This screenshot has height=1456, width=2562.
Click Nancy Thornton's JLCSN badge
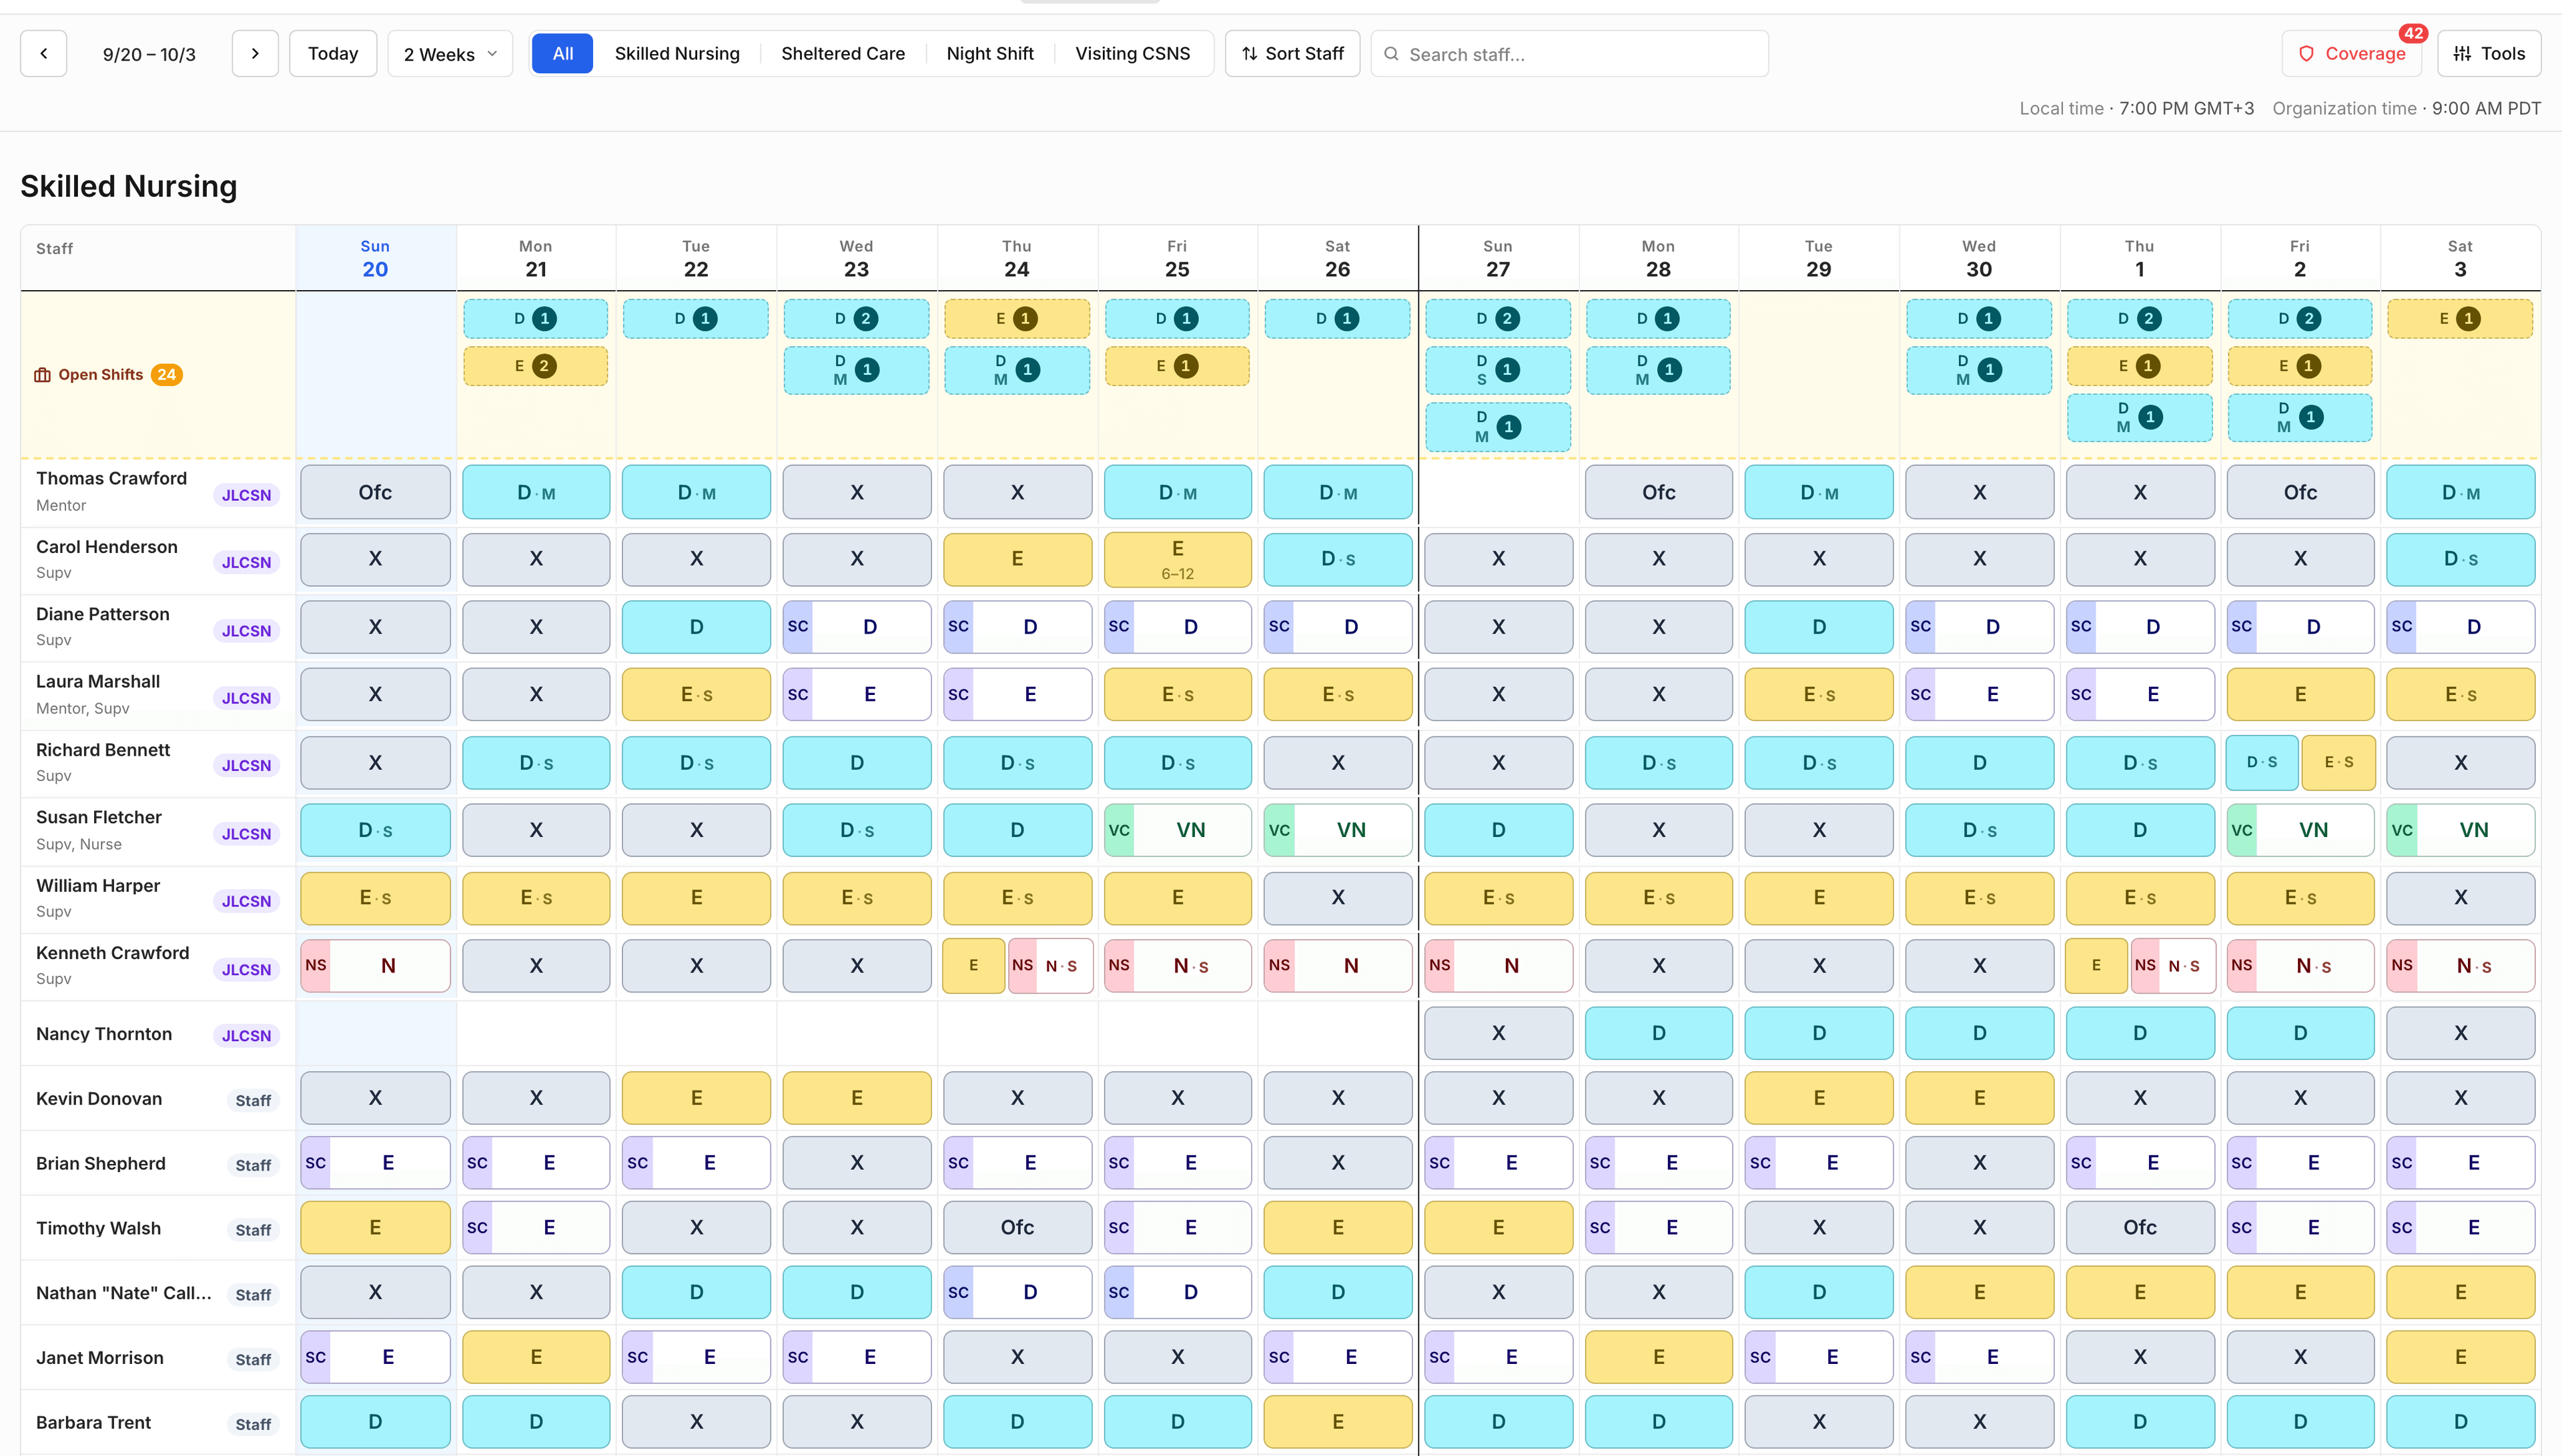tap(246, 1035)
